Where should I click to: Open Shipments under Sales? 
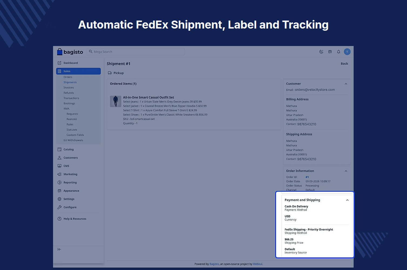click(x=70, y=82)
